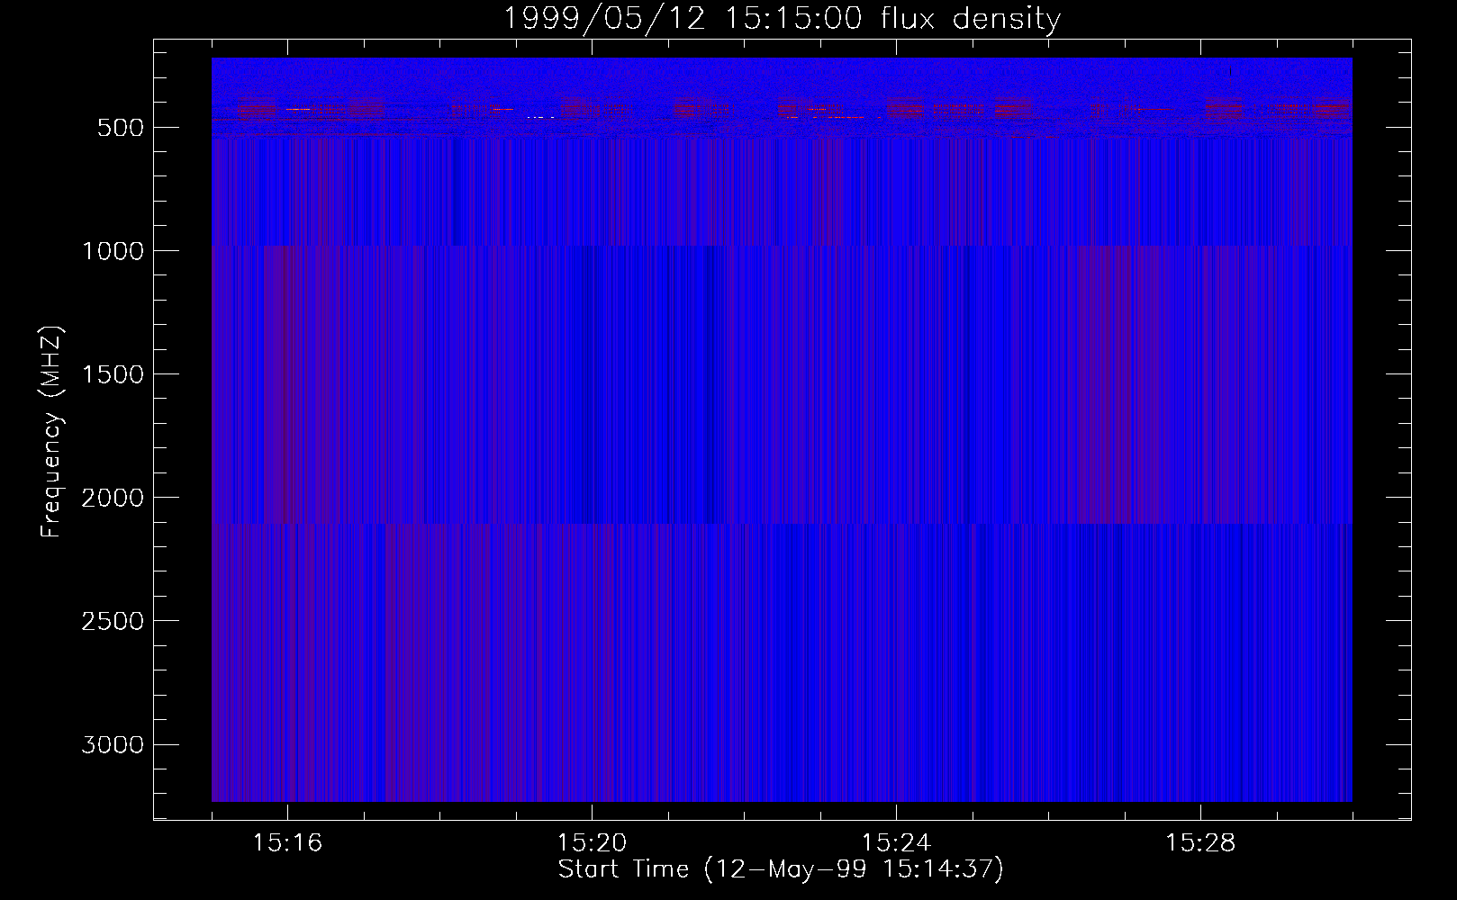The width and height of the screenshot is (1457, 900).
Task: Click the 15:20 time tick label
Action: coord(592,843)
